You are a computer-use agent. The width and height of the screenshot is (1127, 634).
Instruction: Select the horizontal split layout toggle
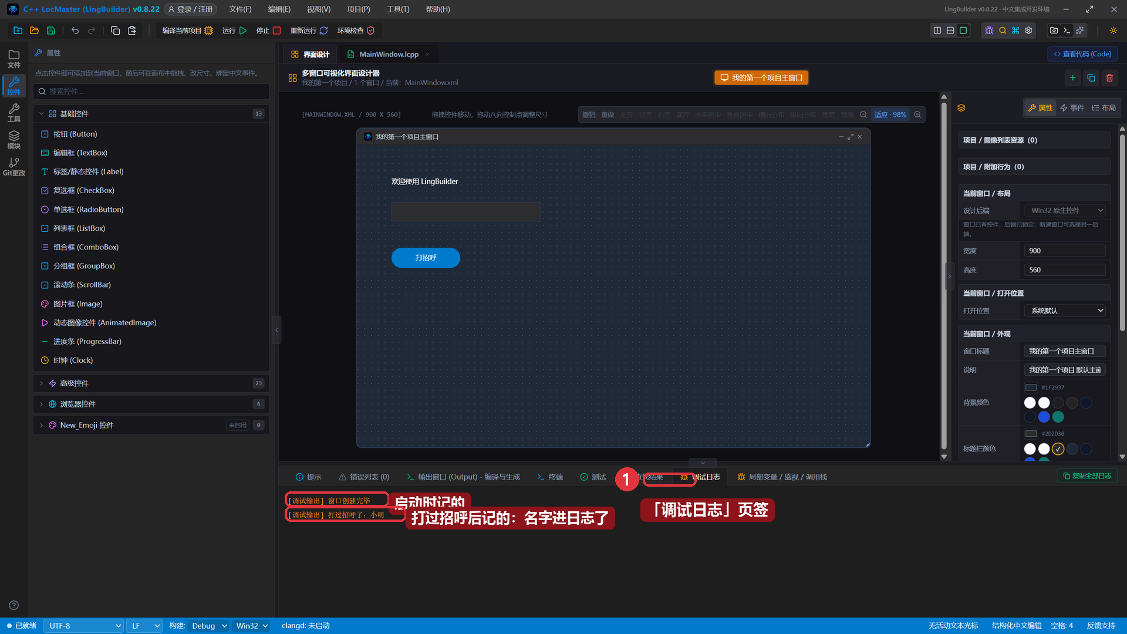950,31
